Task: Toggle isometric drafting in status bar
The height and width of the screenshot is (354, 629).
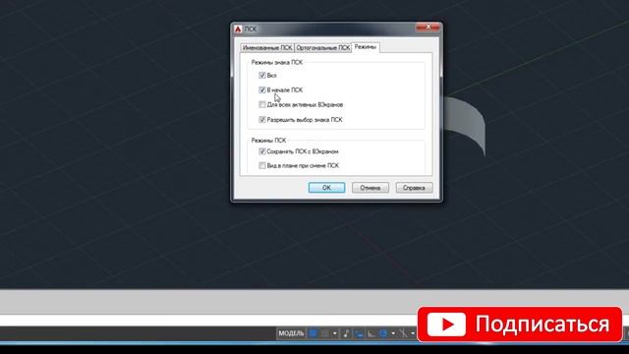Action: pyautogui.click(x=403, y=333)
